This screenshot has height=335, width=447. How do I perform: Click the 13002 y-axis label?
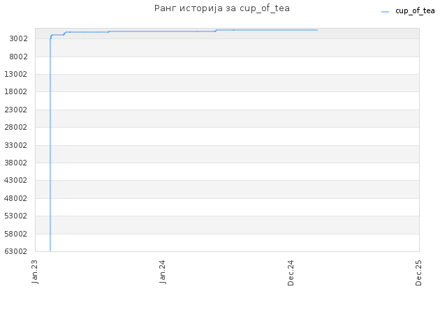(x=16, y=74)
